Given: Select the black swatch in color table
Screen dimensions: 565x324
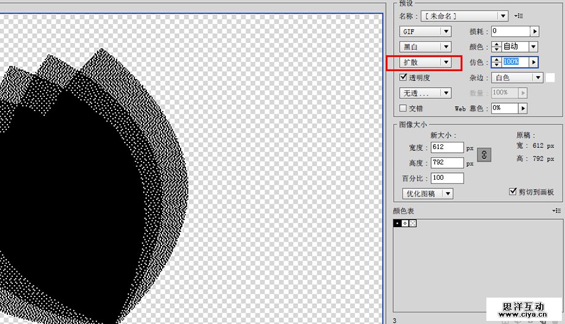Looking at the screenshot, I should click(397, 223).
